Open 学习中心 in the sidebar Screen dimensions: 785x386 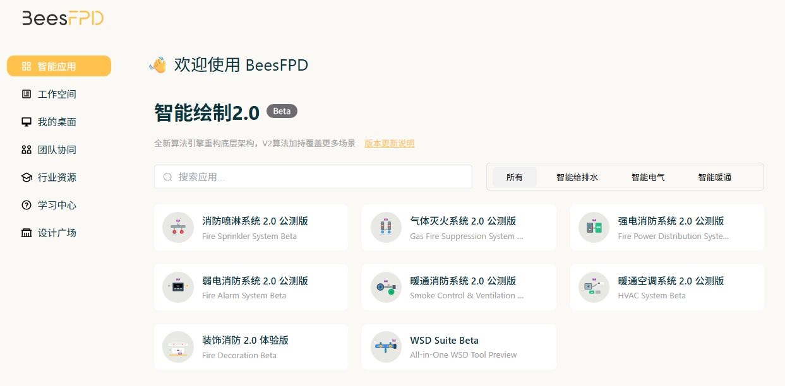pyautogui.click(x=57, y=205)
